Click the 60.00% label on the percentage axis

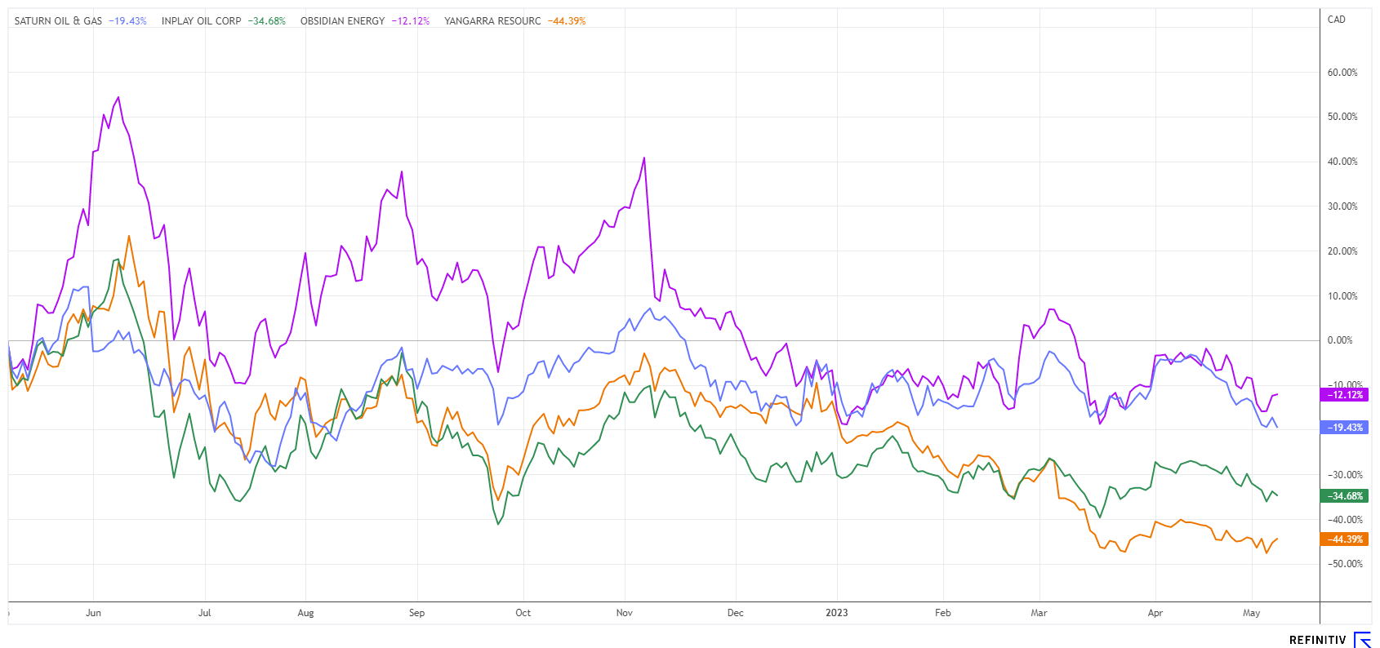click(x=1342, y=73)
